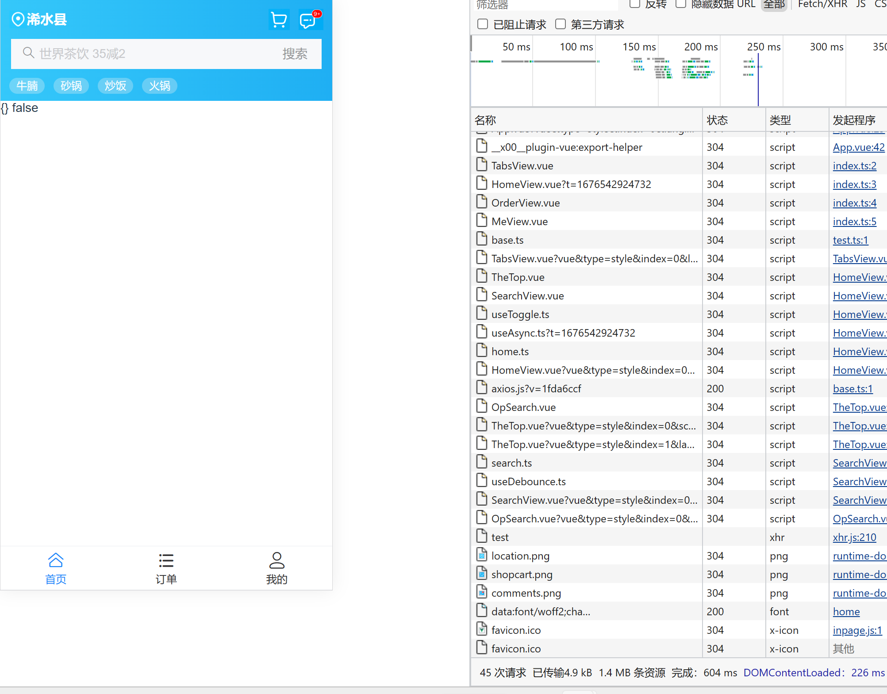This screenshot has width=887, height=694.
Task: Click file icon of useDebounce.ts row
Action: [x=482, y=480]
